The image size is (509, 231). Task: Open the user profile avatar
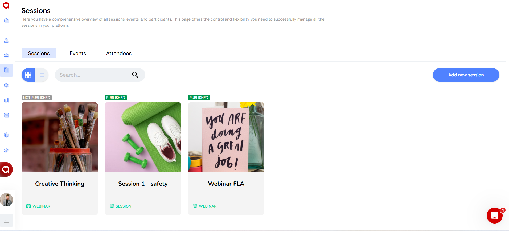click(6, 200)
